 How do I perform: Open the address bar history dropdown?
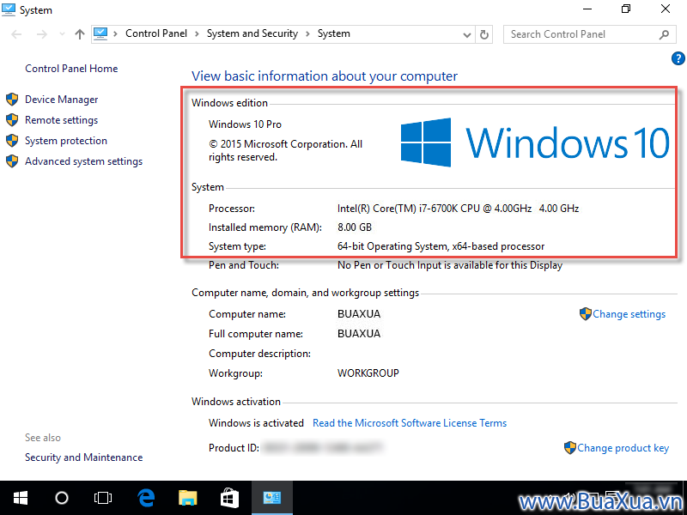pyautogui.click(x=467, y=34)
